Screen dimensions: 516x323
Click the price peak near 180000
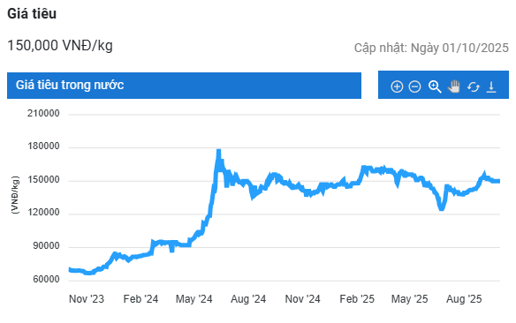pos(218,152)
